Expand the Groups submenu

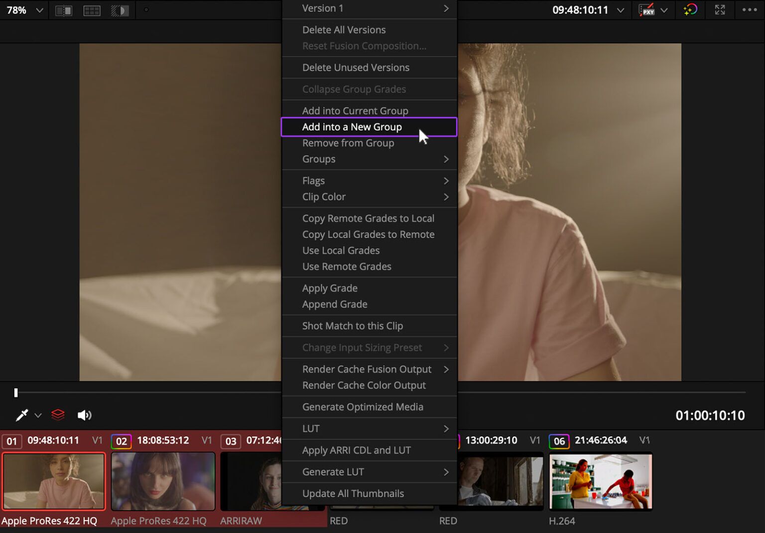(369, 159)
